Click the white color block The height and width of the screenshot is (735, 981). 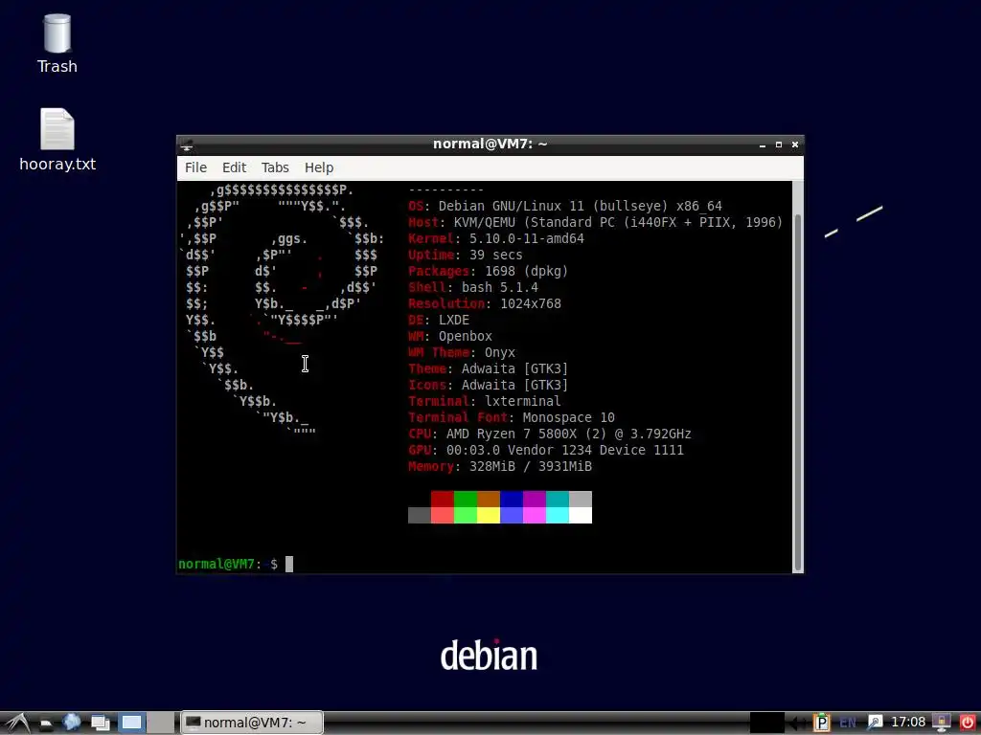(x=580, y=515)
